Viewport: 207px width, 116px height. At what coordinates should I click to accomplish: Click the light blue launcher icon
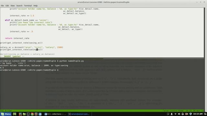tap(40, 114)
